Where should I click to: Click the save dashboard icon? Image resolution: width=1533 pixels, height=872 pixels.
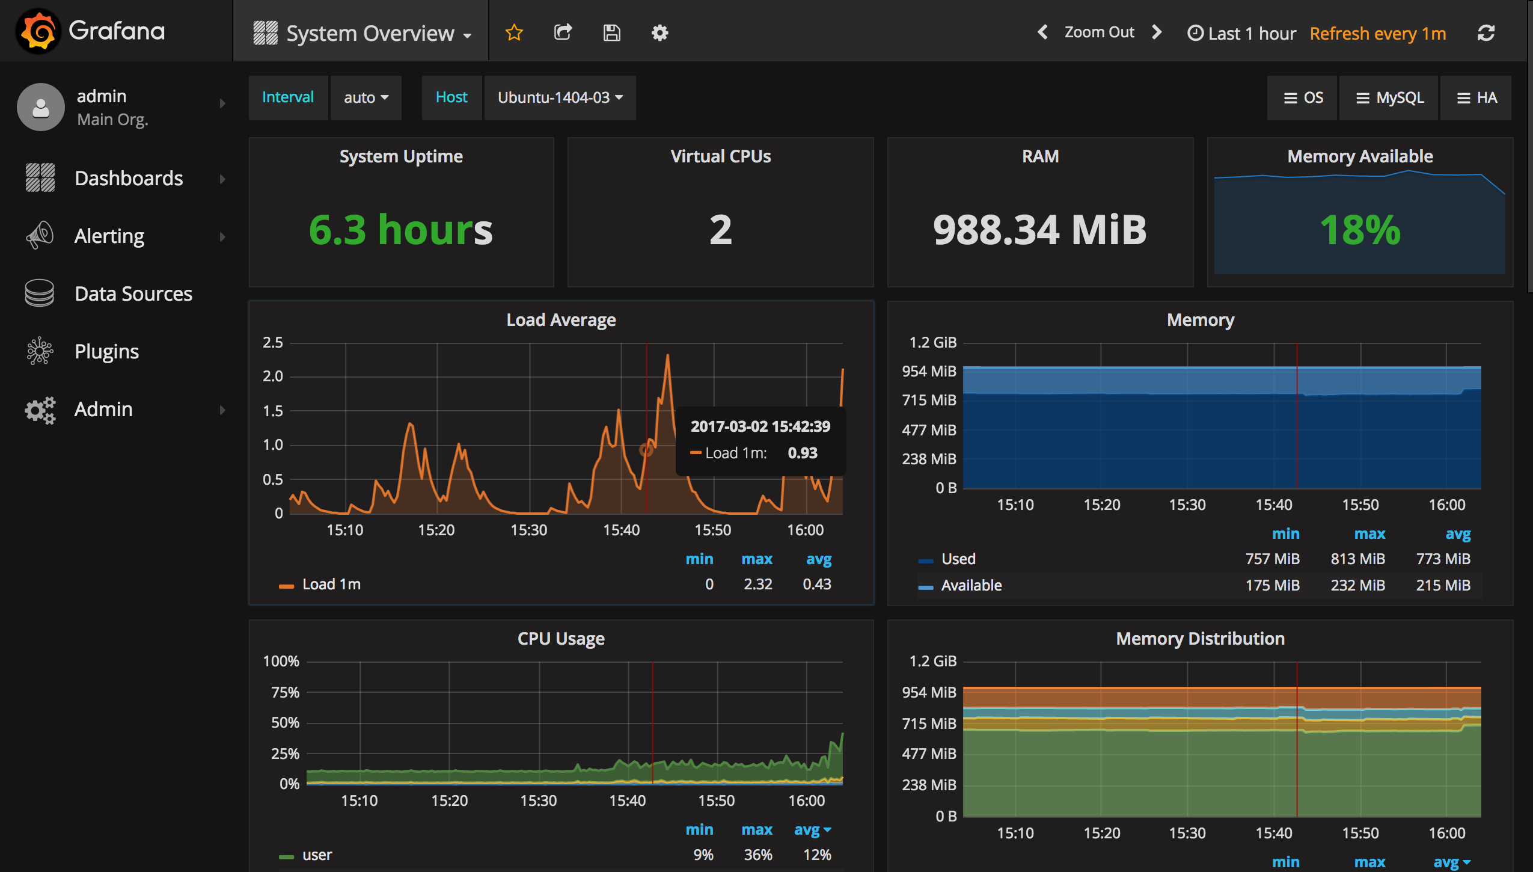(x=611, y=32)
